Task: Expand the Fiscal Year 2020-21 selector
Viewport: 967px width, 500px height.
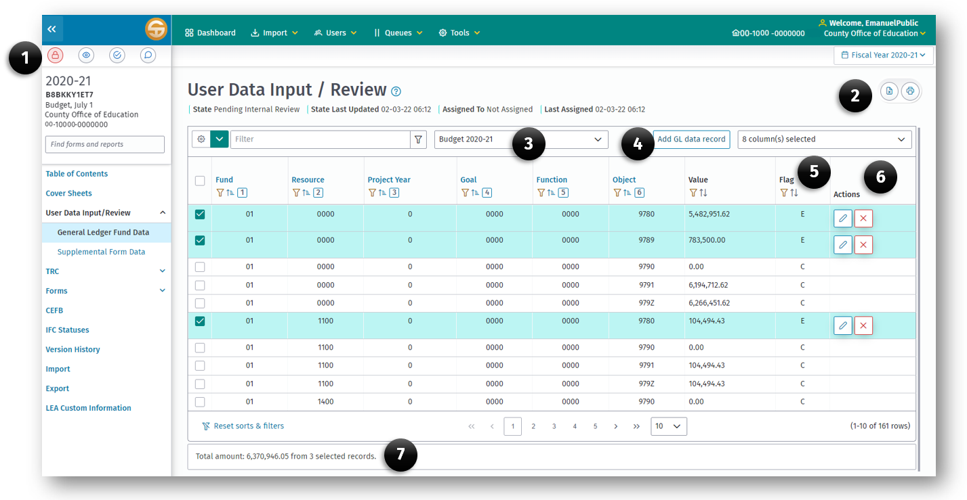Action: point(883,55)
